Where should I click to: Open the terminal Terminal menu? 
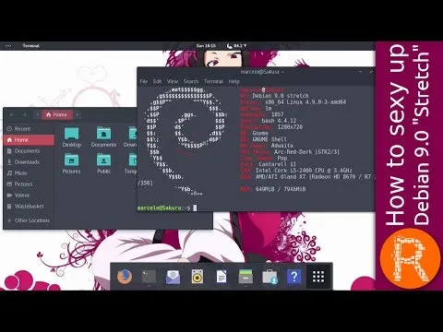tap(213, 81)
